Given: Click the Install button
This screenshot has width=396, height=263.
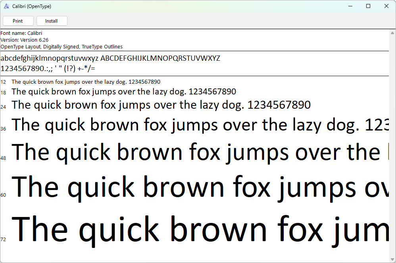Looking at the screenshot, I should [x=52, y=21].
